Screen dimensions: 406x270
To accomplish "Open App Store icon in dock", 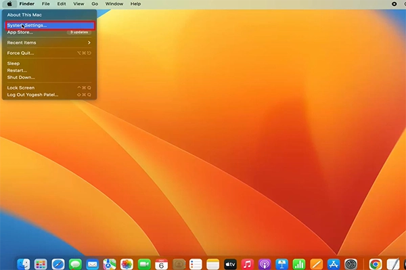I will (x=334, y=265).
